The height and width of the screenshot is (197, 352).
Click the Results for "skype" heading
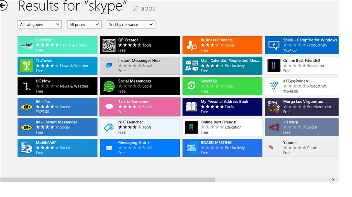click(72, 6)
